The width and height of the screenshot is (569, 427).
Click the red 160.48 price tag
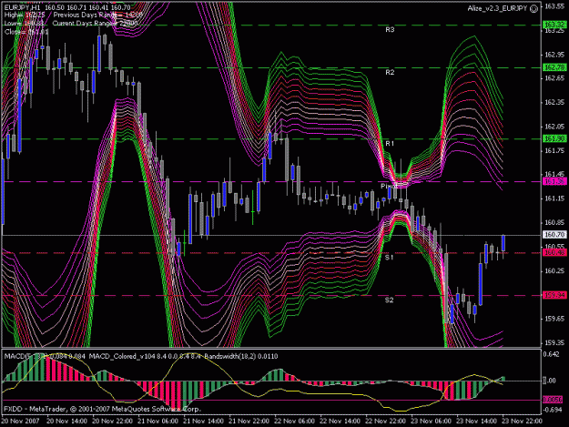tap(554, 252)
